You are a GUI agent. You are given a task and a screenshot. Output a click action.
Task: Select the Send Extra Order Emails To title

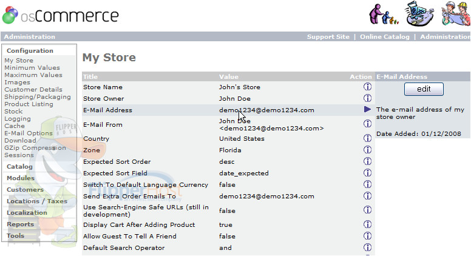pos(129,197)
